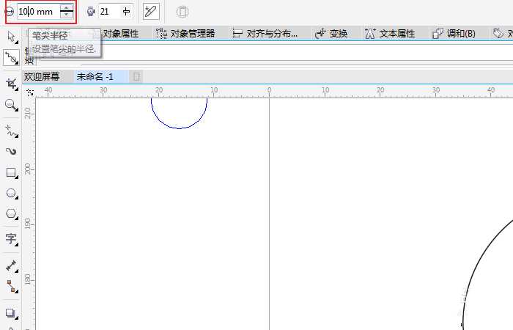
Task: Choose the Crop tool
Action: click(x=11, y=84)
